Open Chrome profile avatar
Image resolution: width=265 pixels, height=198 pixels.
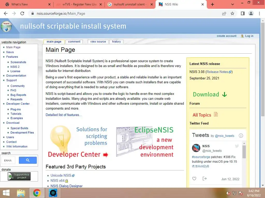coord(251,13)
